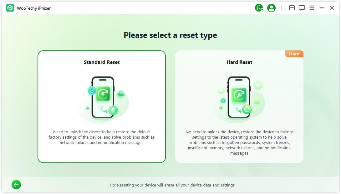Open the music search tool icon
This screenshot has width=341, height=194.
[x=259, y=8]
